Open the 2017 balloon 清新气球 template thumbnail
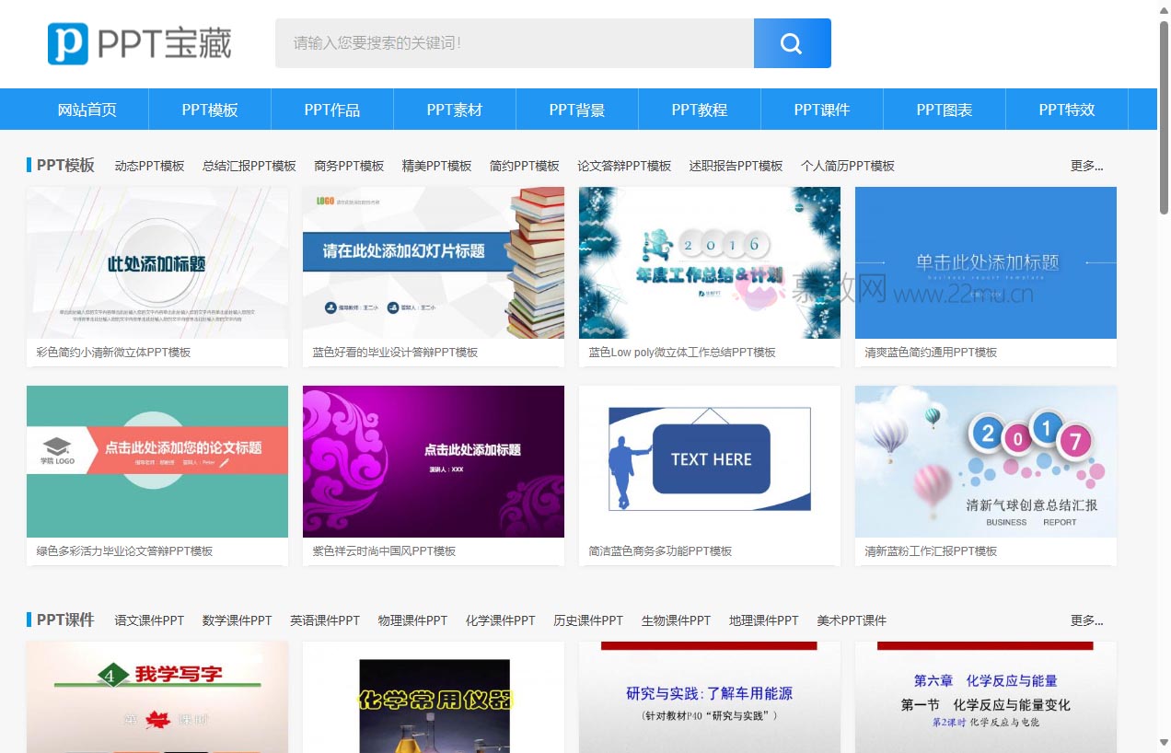Image resolution: width=1171 pixels, height=753 pixels. [986, 461]
